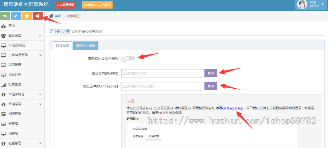Click the 公众号的APPSECRET input field
Image resolution: width=328 pixels, height=148 pixels.
point(163,86)
